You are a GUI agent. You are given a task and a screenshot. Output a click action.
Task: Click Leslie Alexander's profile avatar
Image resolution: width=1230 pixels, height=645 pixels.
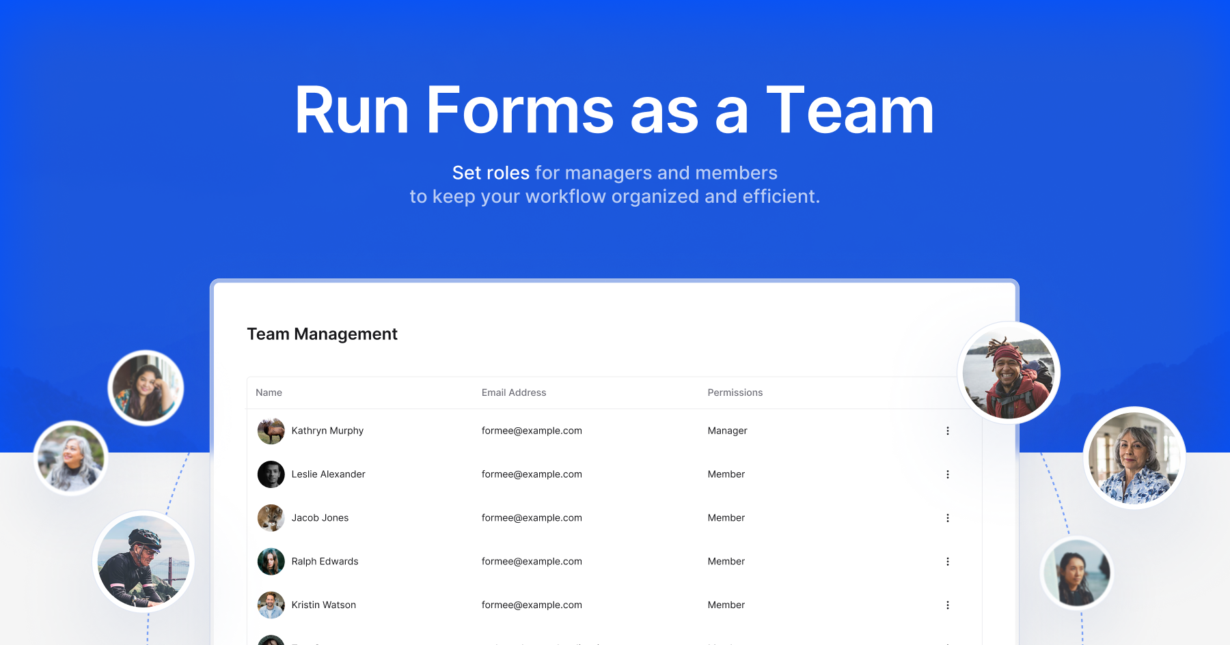271,474
